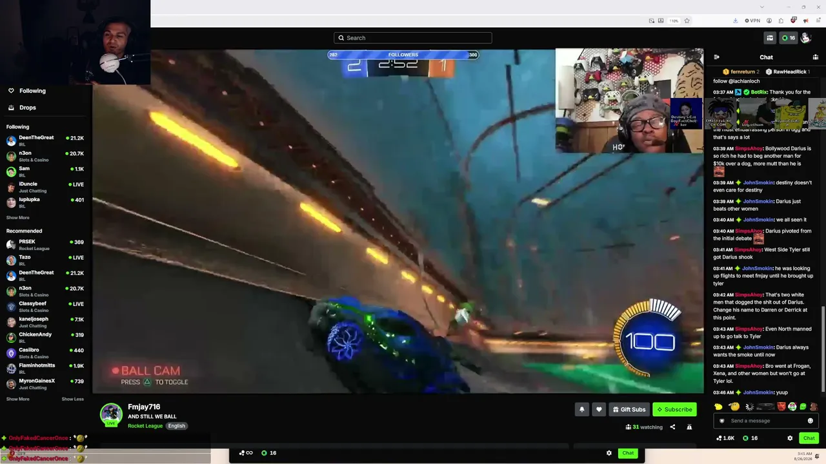Click the BotRix username in chat
Image resolution: width=826 pixels, height=464 pixels.
point(759,92)
